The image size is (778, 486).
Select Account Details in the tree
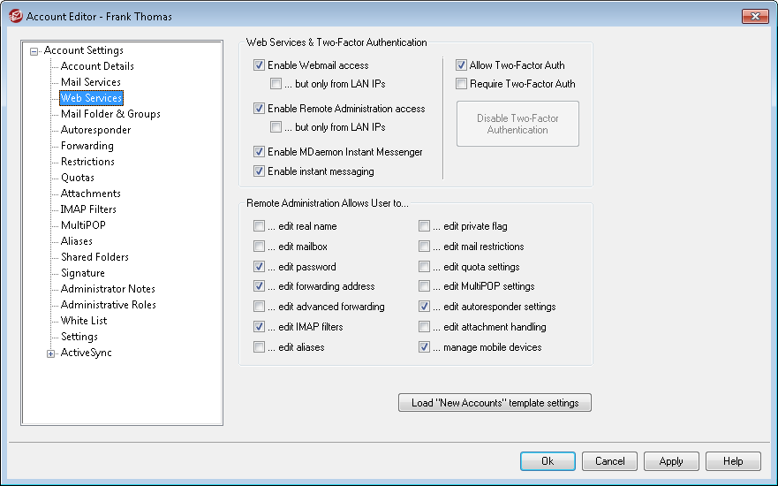(x=97, y=66)
